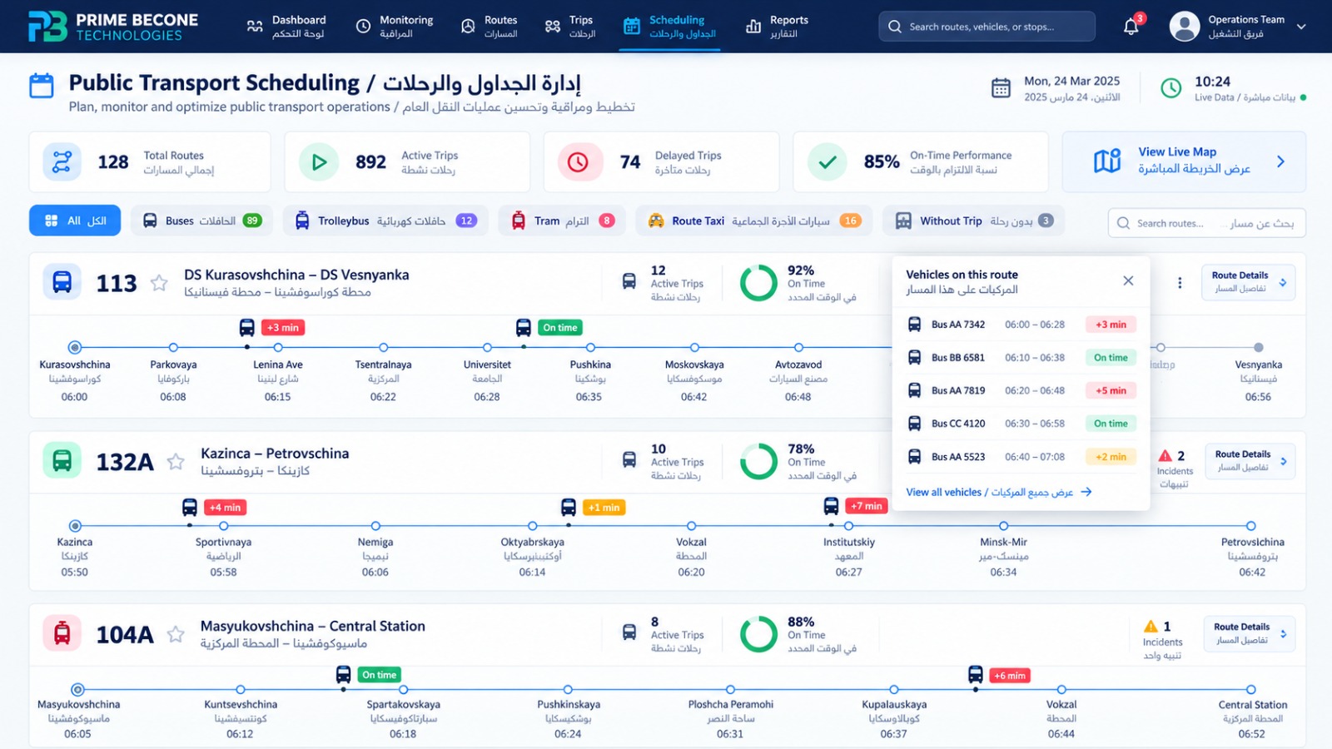Click the +7 min bus icon on 132A
Viewport: 1332px width, 749px height.
point(831,505)
